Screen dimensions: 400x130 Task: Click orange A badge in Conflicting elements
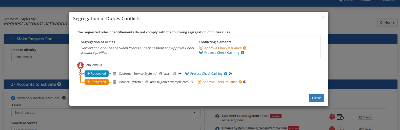(245, 48)
